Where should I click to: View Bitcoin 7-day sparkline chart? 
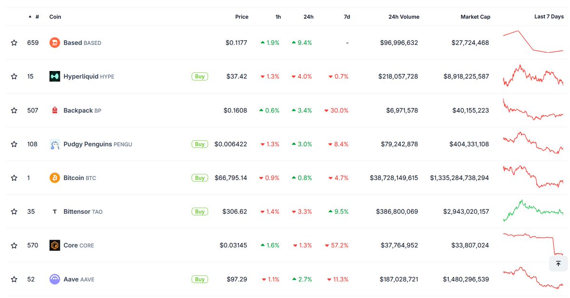click(533, 177)
